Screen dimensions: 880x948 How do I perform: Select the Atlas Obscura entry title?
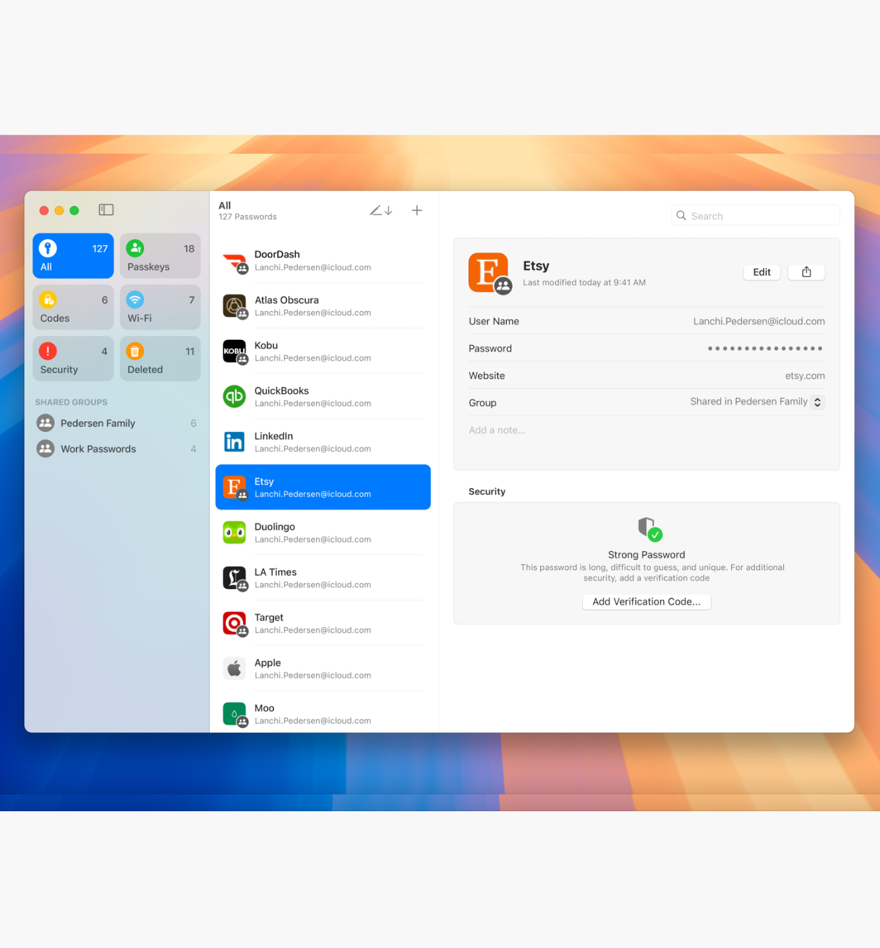[x=286, y=300]
